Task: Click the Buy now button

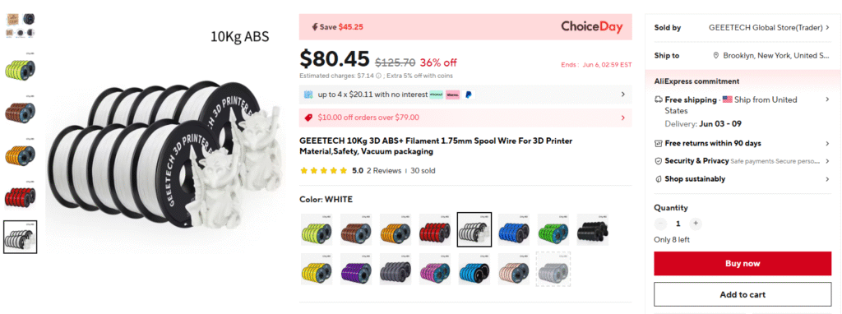Action: (x=743, y=264)
